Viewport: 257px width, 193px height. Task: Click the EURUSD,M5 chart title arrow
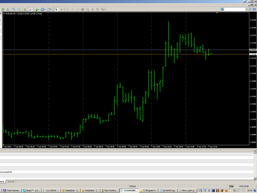pos(4,14)
